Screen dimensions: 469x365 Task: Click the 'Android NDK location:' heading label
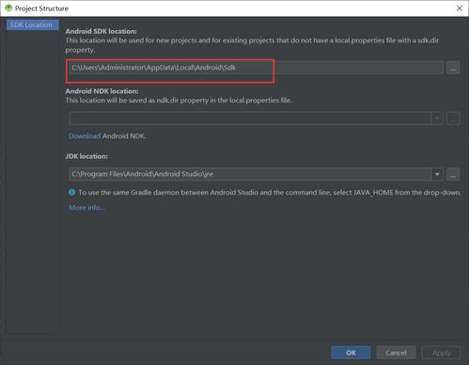(x=102, y=91)
